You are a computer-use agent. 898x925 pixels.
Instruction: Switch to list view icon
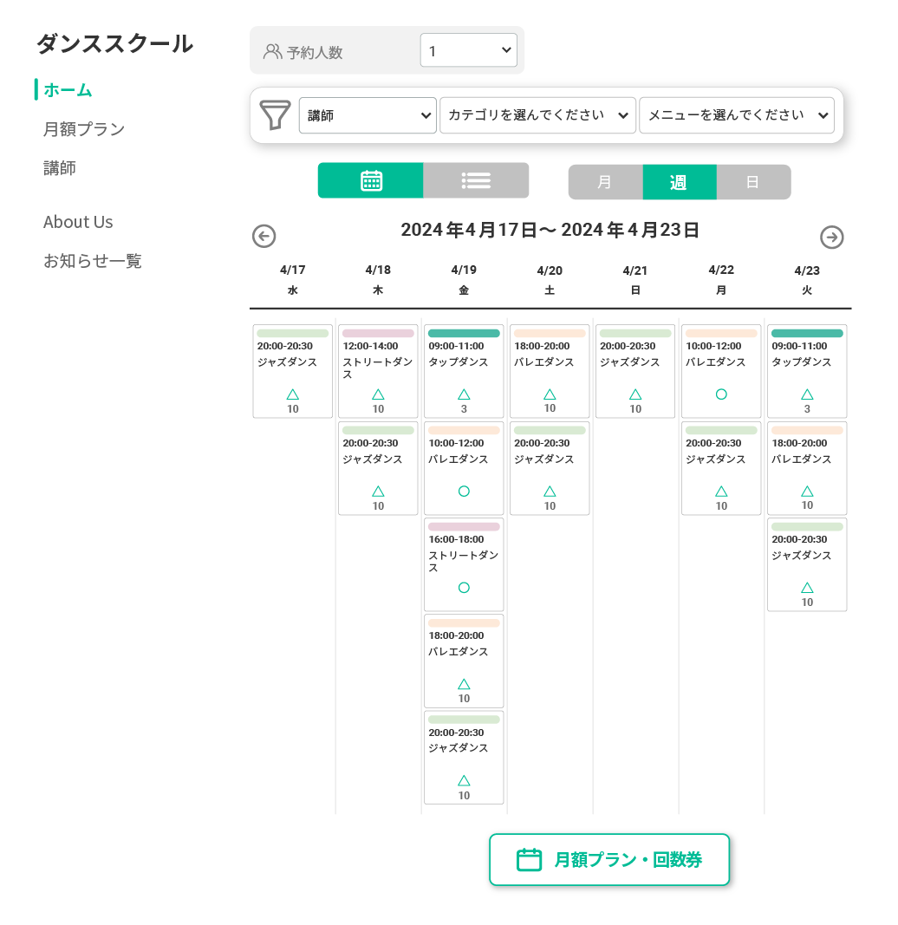476,180
